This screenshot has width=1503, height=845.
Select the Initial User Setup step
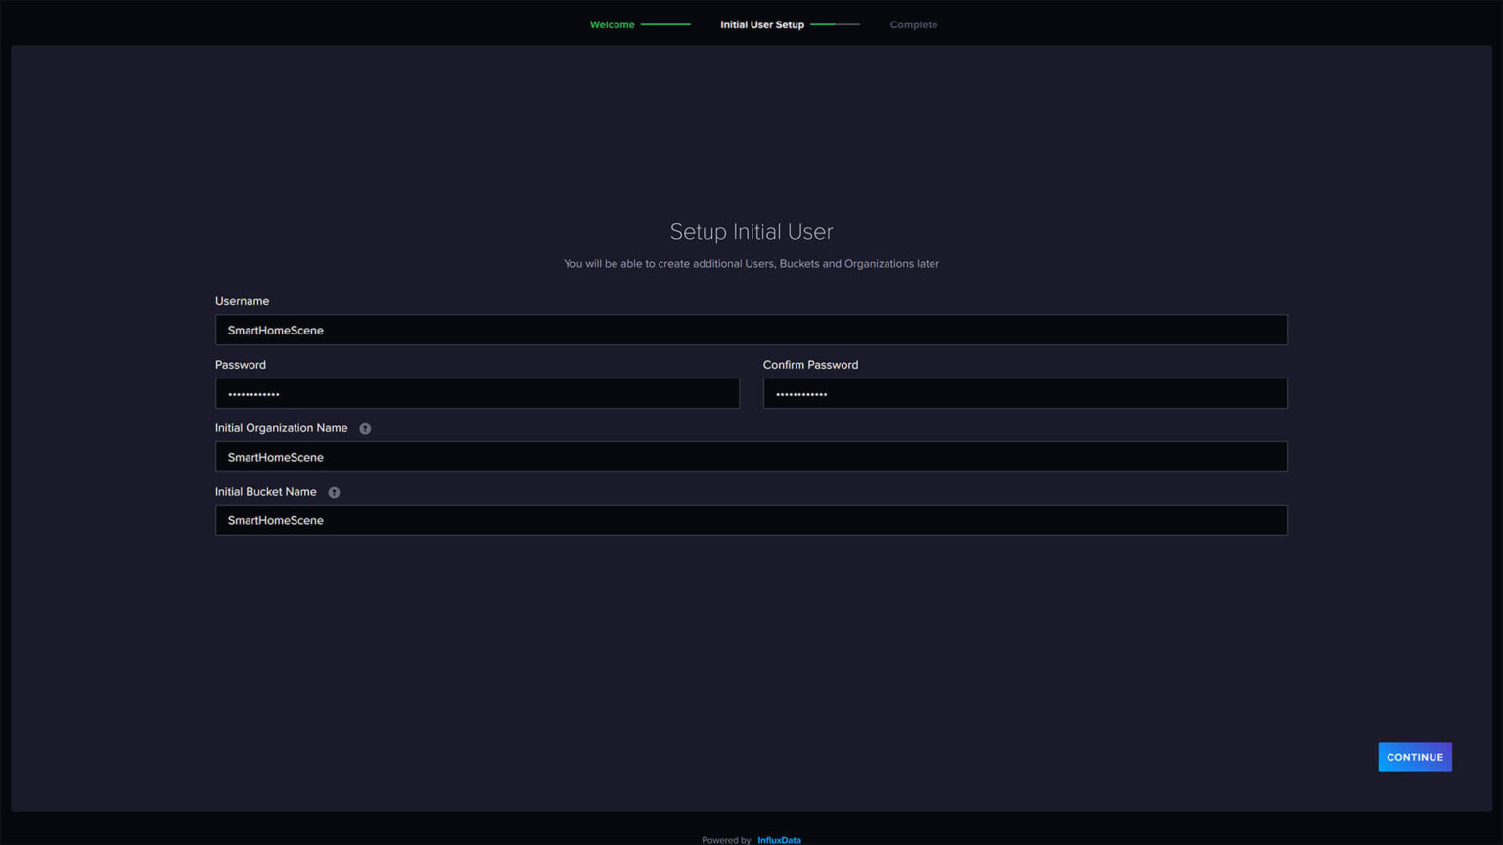point(762,24)
